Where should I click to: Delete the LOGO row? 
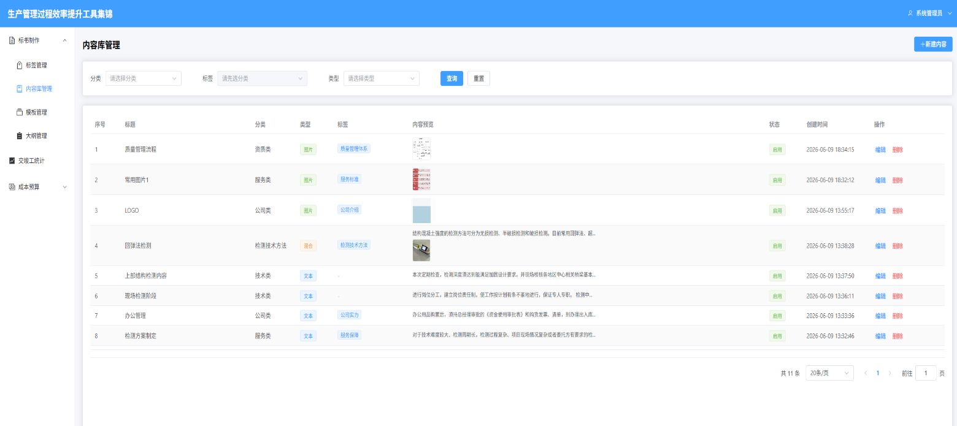click(897, 211)
